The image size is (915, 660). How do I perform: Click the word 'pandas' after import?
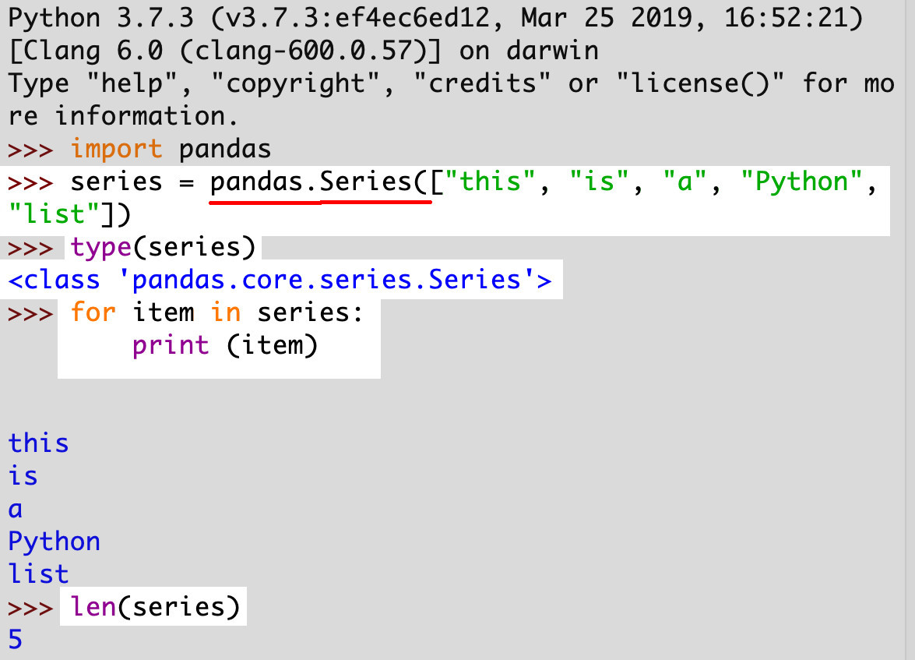(x=225, y=150)
